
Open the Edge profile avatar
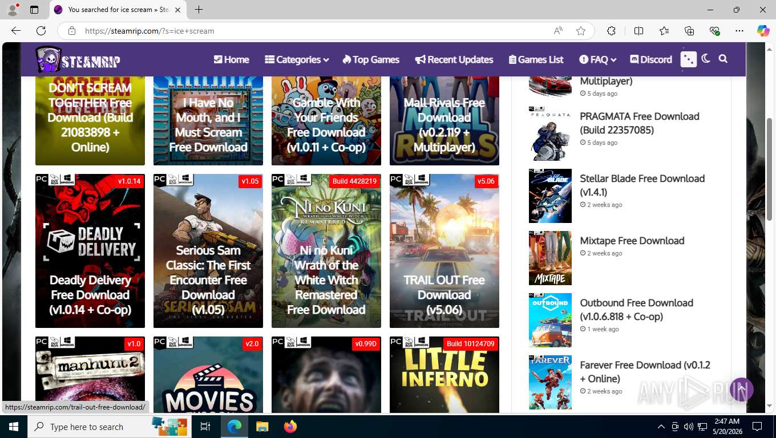13,10
